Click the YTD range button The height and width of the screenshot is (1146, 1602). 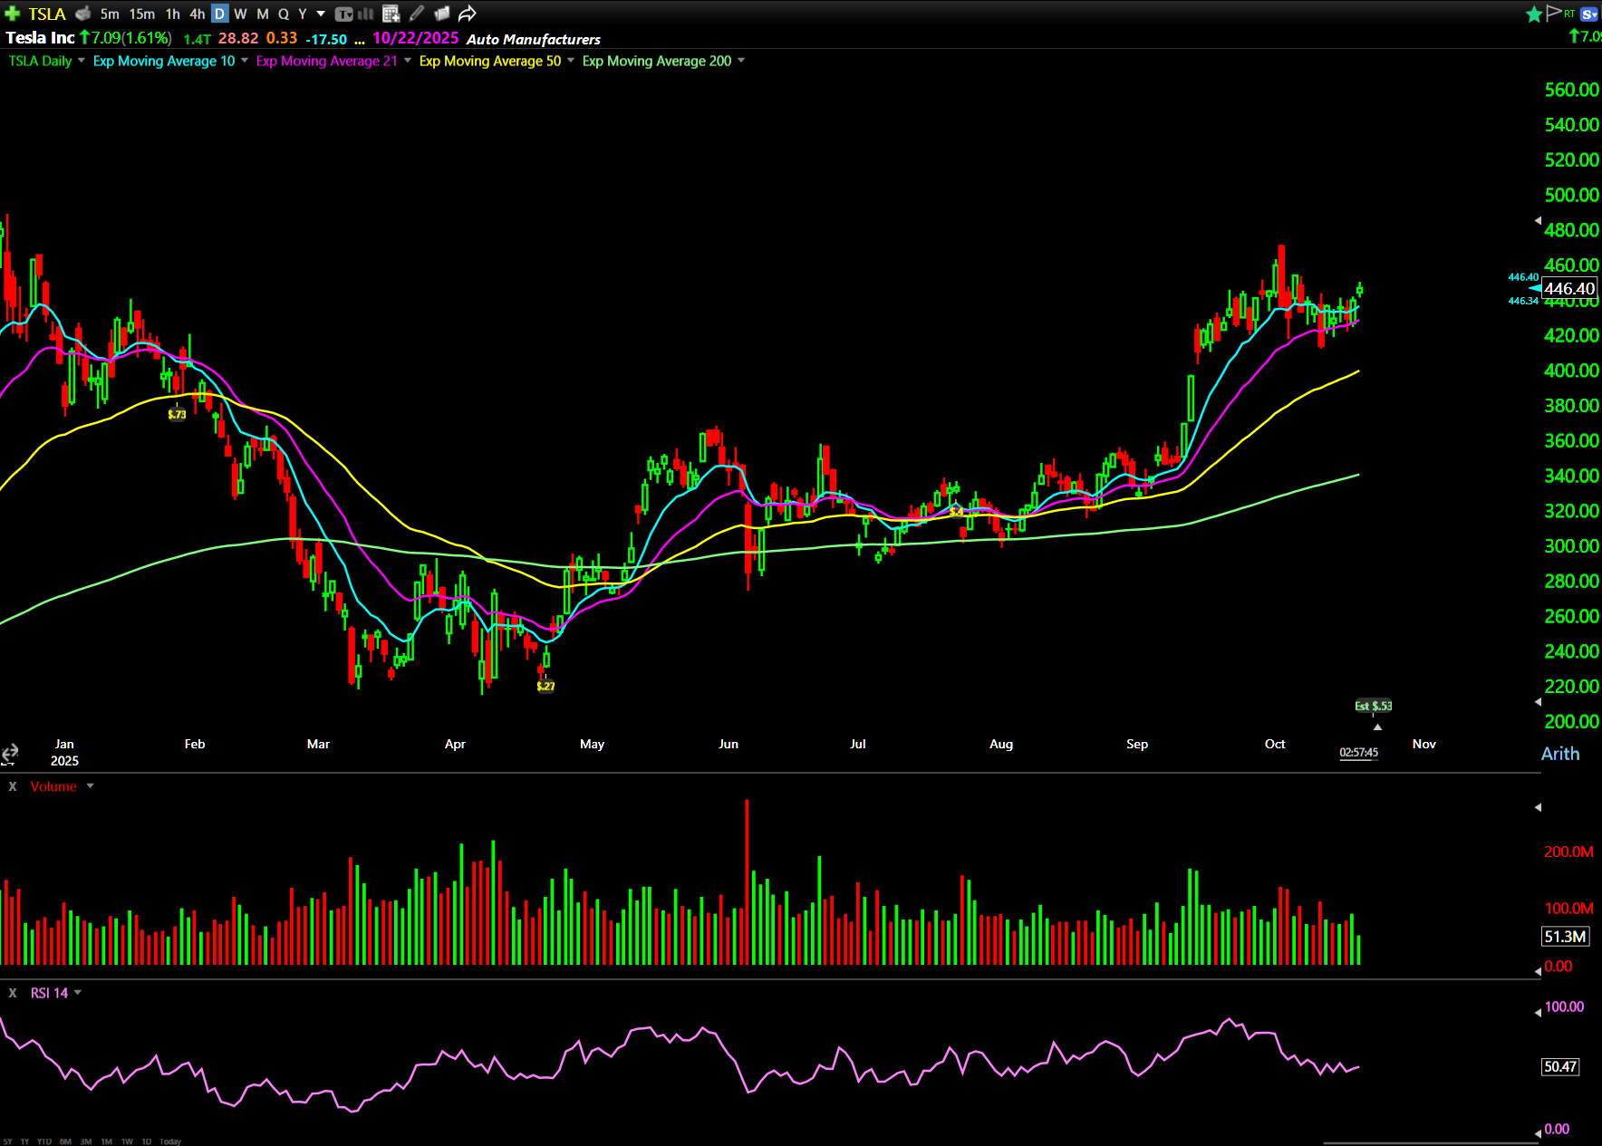tap(43, 1141)
